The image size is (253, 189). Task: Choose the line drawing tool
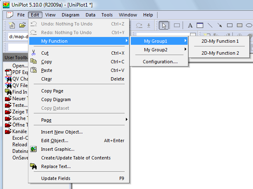[x=210, y=25]
